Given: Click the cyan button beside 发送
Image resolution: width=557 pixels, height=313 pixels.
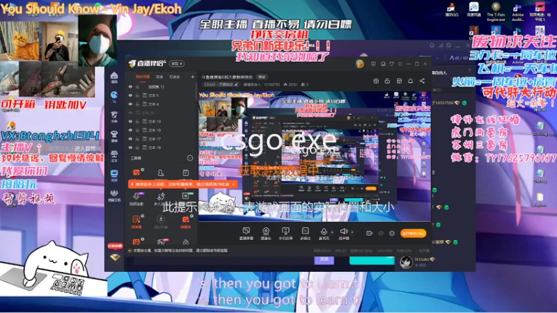Looking at the screenshot, I should 372,260.
